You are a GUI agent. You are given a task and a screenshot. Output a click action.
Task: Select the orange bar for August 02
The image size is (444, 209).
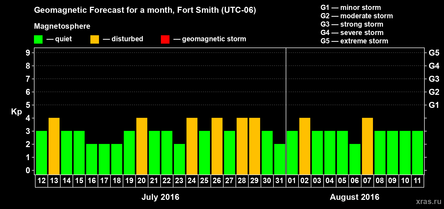pos(305,146)
